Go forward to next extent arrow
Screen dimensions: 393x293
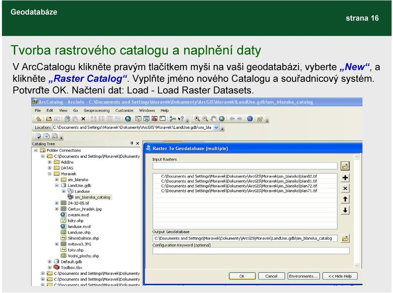coord(239,119)
